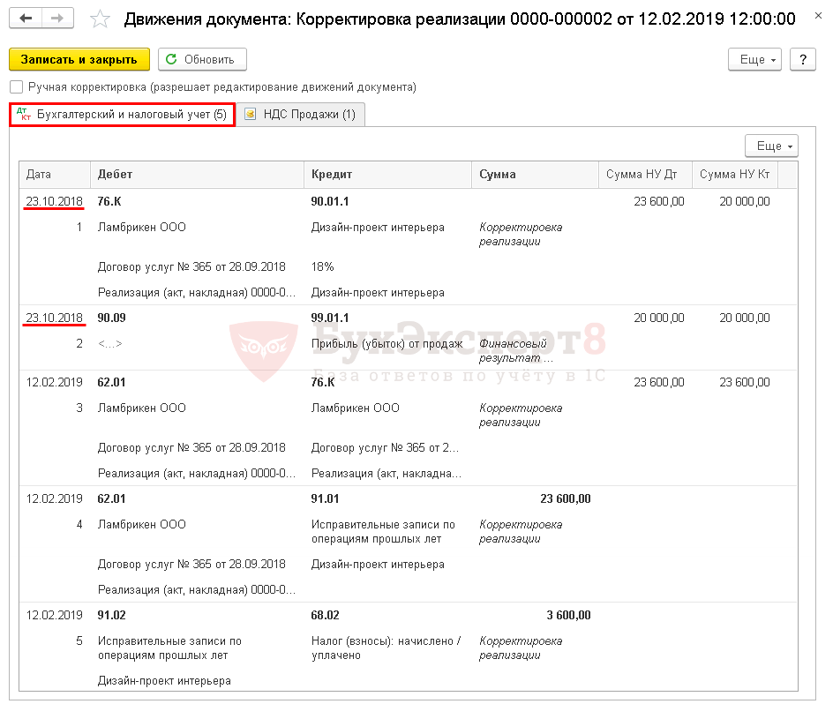Click the Сумма НУ Дт column header
The image size is (833, 704).
point(642,175)
